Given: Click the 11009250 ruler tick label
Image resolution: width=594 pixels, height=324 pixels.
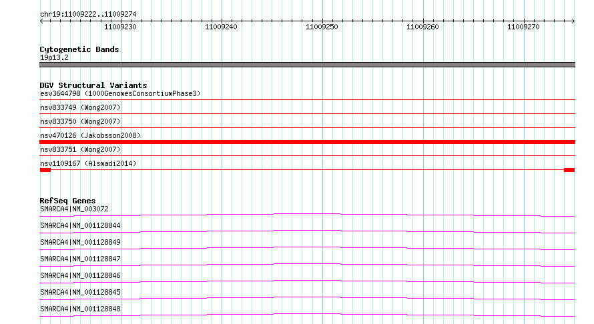Looking at the screenshot, I should [322, 27].
